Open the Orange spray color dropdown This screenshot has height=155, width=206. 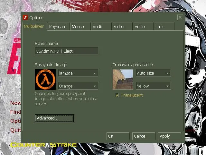(78, 86)
